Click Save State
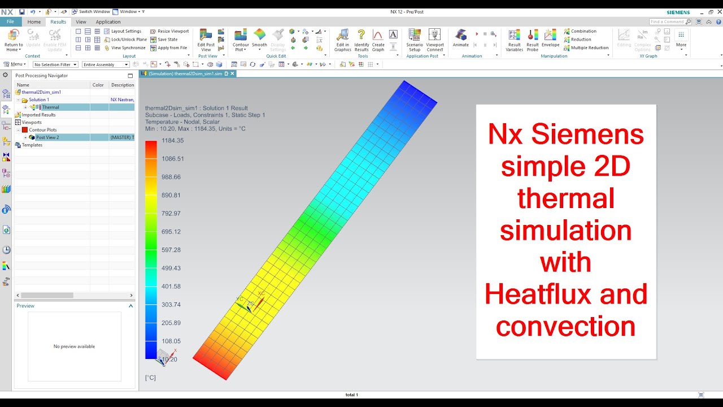Image resolution: width=723 pixels, height=407 pixels. tap(164, 40)
